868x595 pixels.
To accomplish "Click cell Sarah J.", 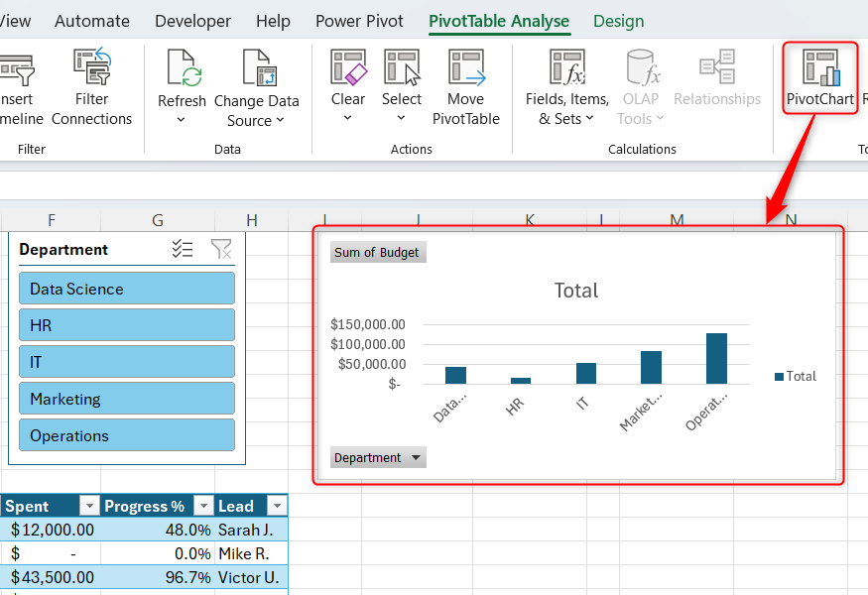I will pyautogui.click(x=251, y=530).
